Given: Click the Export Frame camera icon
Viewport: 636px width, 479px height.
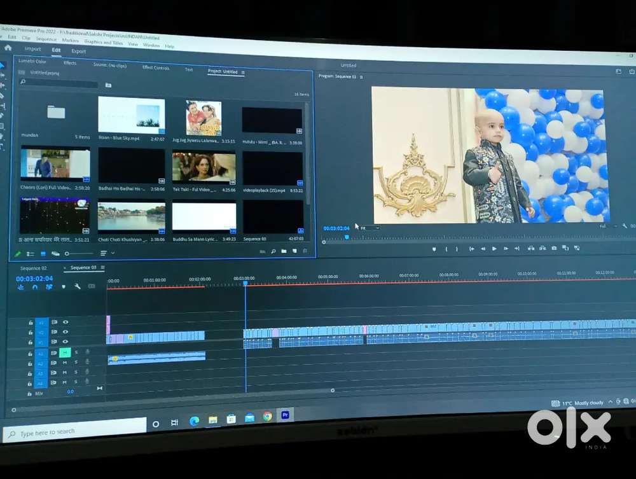Looking at the screenshot, I should (x=555, y=248).
